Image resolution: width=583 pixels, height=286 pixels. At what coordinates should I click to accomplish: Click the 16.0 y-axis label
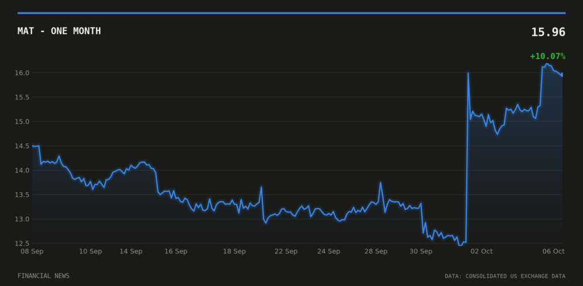point(22,73)
